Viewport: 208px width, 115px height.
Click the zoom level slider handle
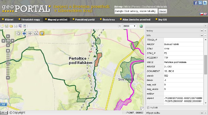coord(8,63)
